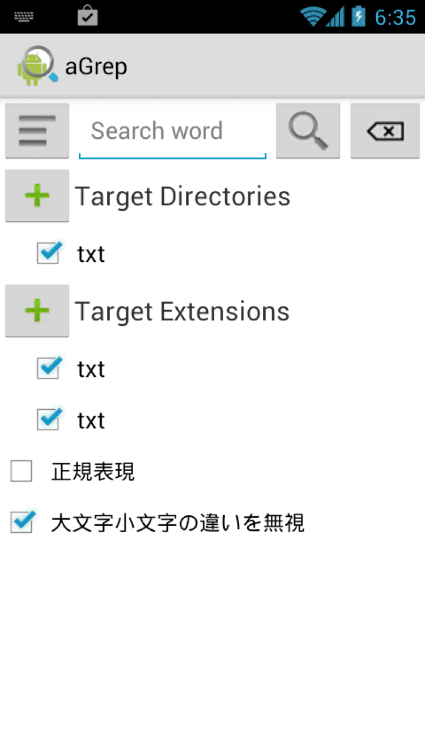Add an extension with Target Extensions plus
Image resolution: width=425 pixels, height=756 pixels.
[x=37, y=311]
